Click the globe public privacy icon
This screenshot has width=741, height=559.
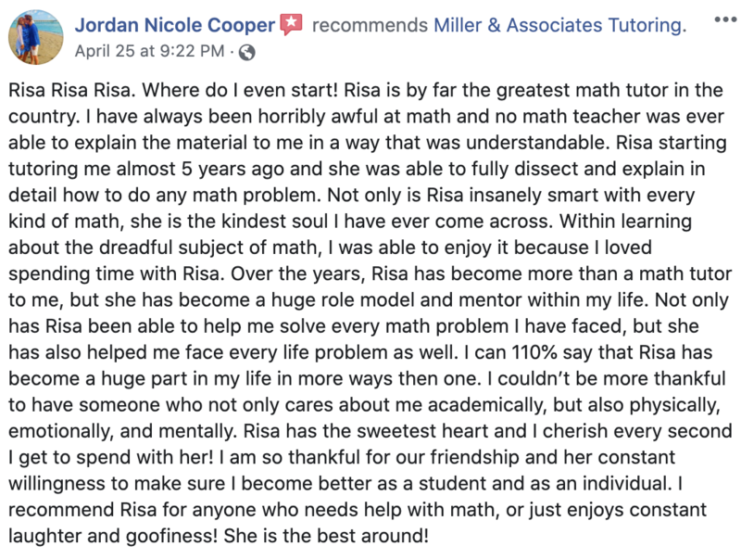click(246, 53)
